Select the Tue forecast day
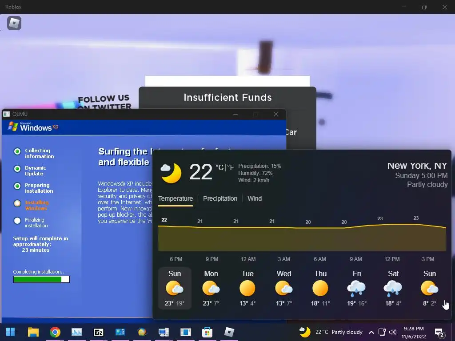This screenshot has height=341, width=455. [247, 288]
